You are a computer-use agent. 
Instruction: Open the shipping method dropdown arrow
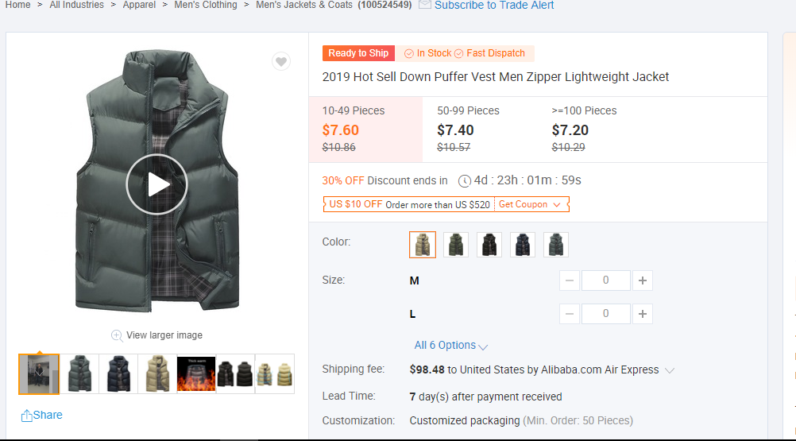click(x=670, y=370)
